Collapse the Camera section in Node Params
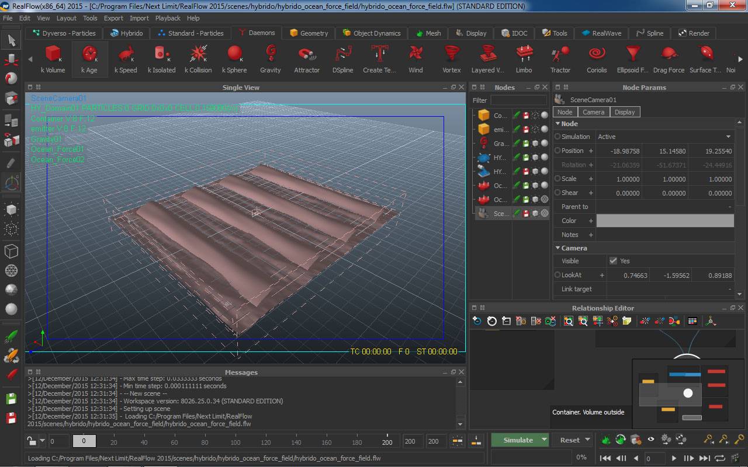748x467 pixels. tap(557, 248)
